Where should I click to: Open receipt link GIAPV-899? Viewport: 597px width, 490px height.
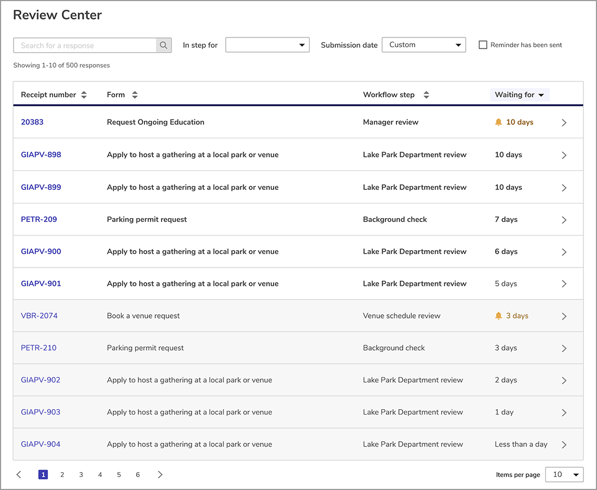[41, 187]
